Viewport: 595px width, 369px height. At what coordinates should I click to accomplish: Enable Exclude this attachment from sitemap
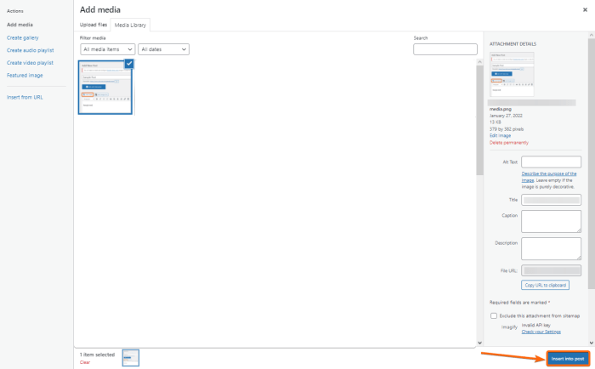pos(494,315)
